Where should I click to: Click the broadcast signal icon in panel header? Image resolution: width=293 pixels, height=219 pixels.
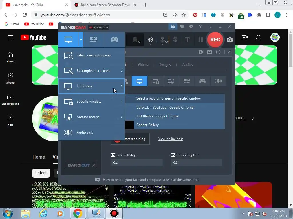click(x=218, y=52)
